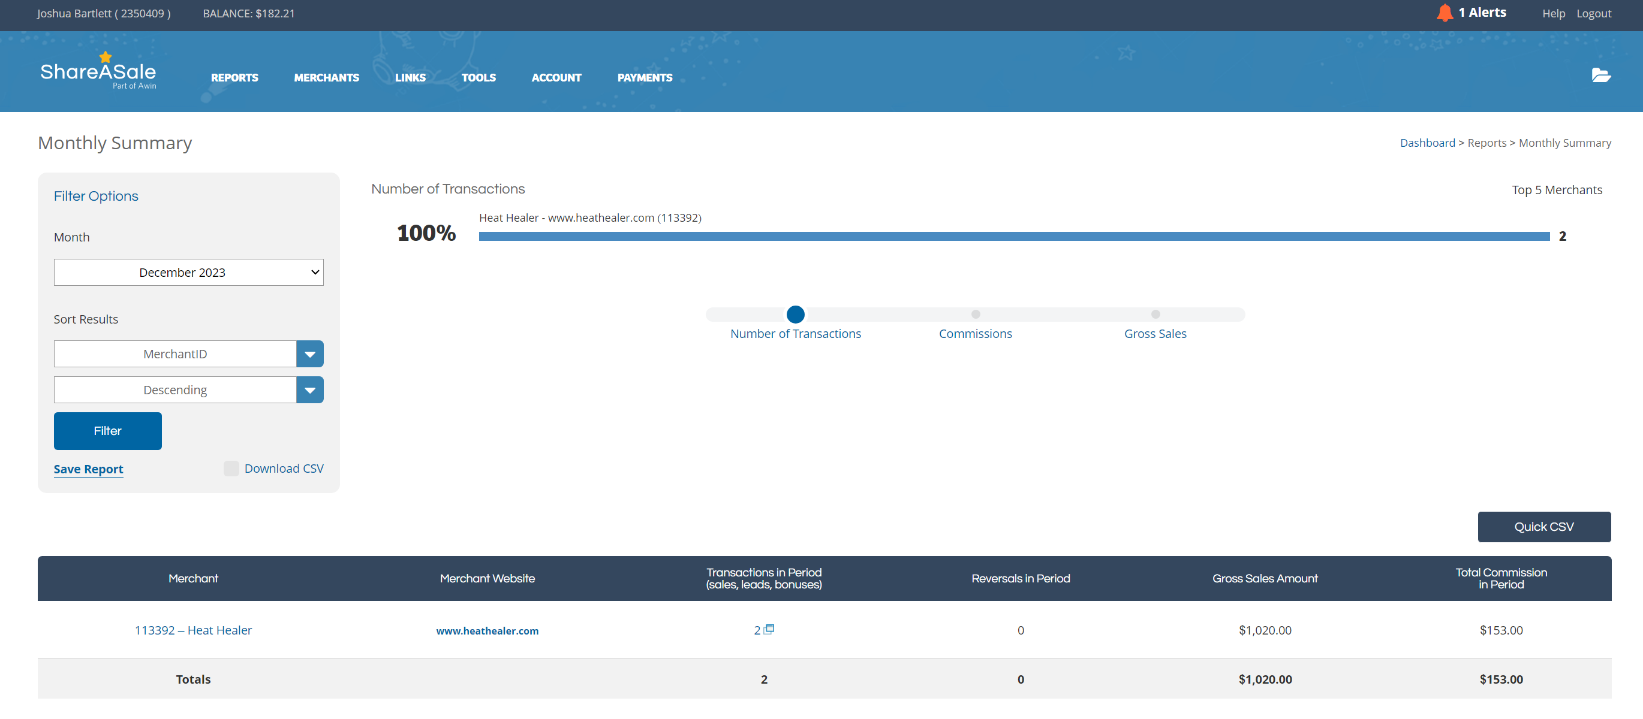Click the Number of Transactions chart label

pos(795,333)
